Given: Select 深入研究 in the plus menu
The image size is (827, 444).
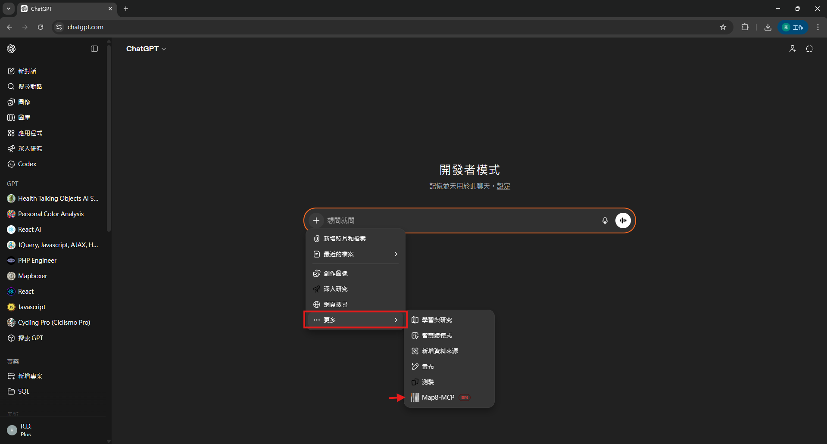Looking at the screenshot, I should click(x=356, y=289).
